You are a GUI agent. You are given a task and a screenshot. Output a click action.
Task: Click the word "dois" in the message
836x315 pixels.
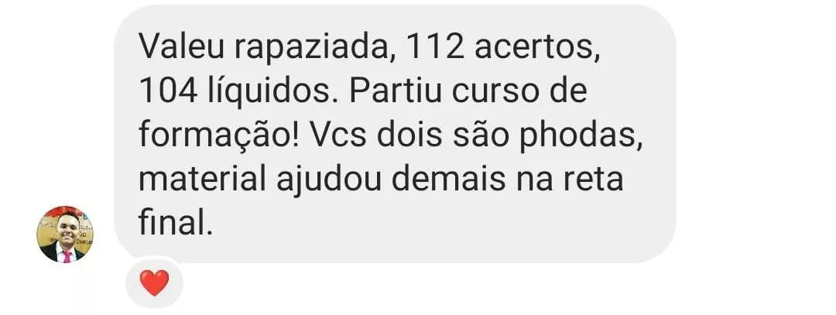pos(410,134)
